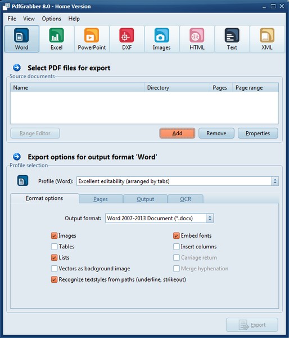The image size is (289, 338).
Task: Click the blue arrow beside Export options
Action: tap(17, 157)
